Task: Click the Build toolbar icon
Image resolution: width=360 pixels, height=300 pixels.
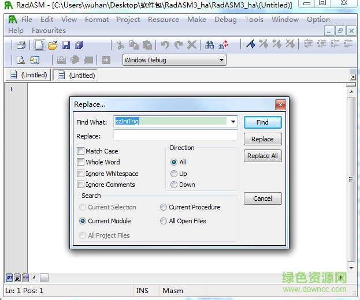Action: 75,60
